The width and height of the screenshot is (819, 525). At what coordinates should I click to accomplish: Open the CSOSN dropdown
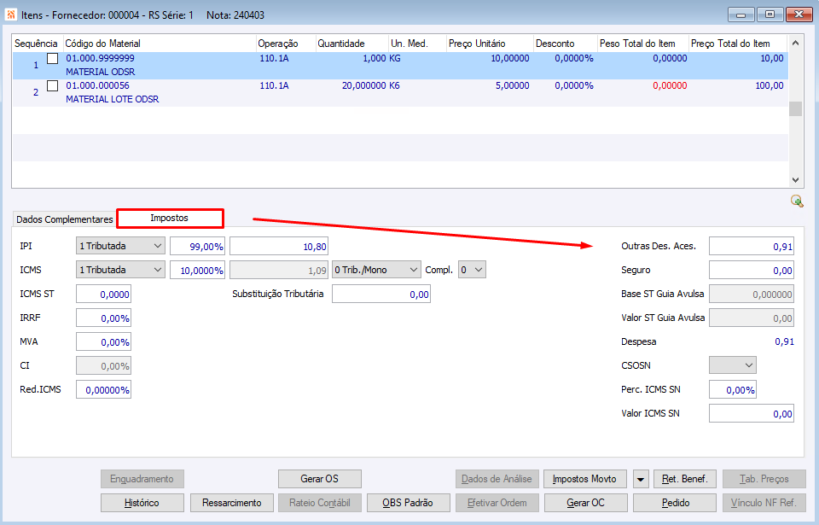click(732, 365)
